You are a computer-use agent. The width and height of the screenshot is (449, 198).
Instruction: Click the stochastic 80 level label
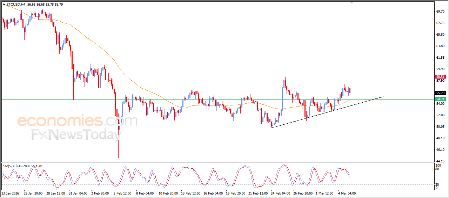437,169
